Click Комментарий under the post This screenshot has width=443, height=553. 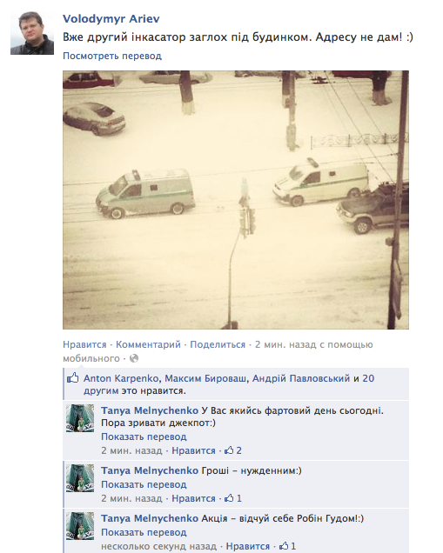tap(148, 344)
